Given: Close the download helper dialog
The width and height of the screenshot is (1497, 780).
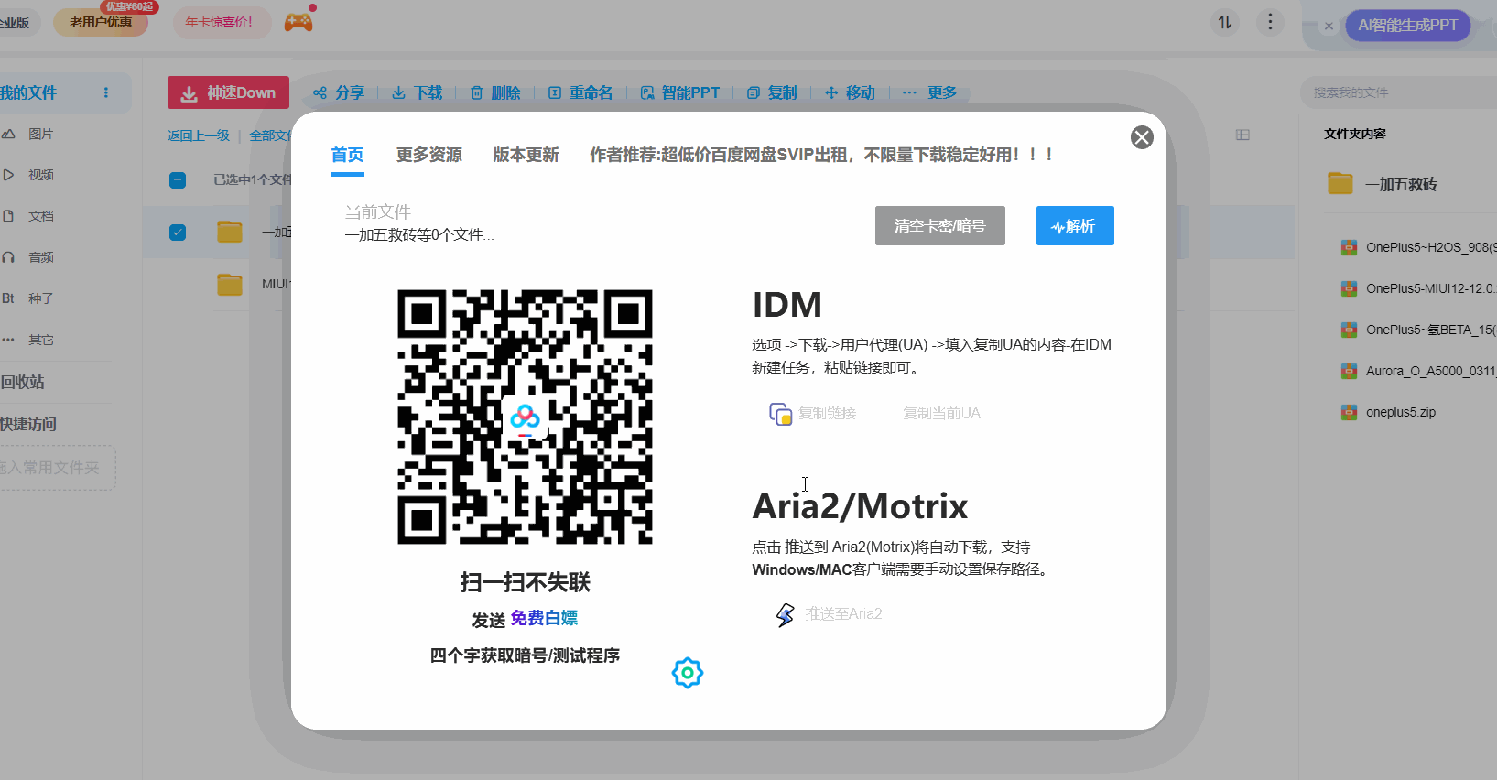Looking at the screenshot, I should tap(1142, 137).
